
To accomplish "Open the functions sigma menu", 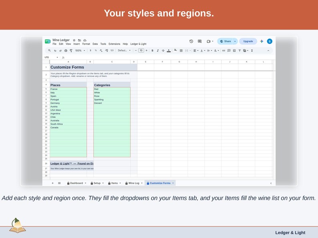I will [252, 51].
